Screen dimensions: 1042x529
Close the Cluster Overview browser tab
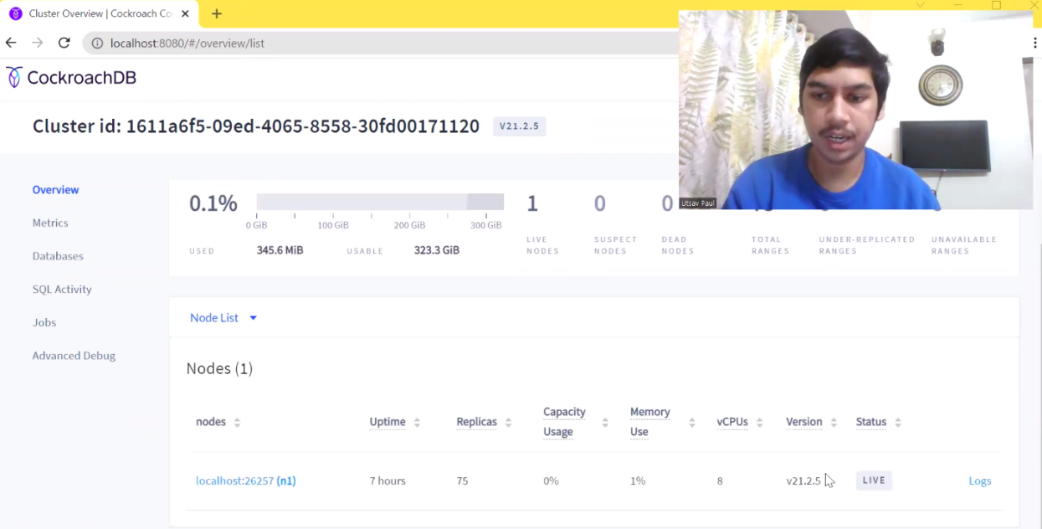[184, 13]
